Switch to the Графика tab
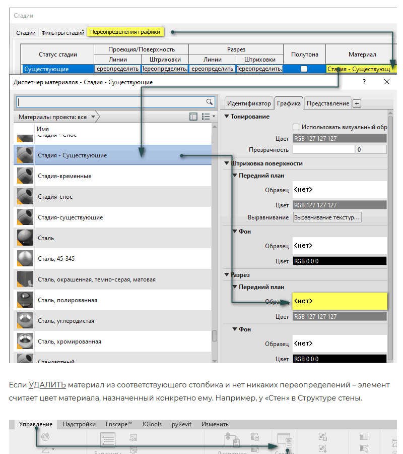The width and height of the screenshot is (403, 454). pos(289,103)
